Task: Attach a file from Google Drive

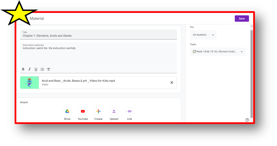Action: (x=67, y=111)
